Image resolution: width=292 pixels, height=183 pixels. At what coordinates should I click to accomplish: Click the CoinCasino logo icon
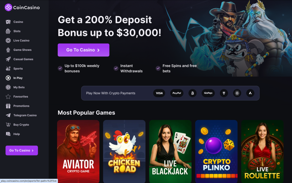(8, 7)
